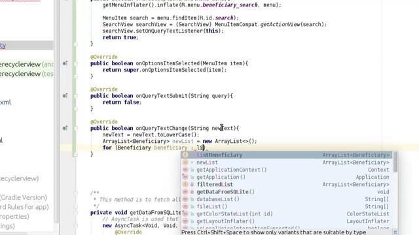
Task: Click the 'newList' variable in the ArrayList declaration
Action: pyautogui.click(x=183, y=141)
